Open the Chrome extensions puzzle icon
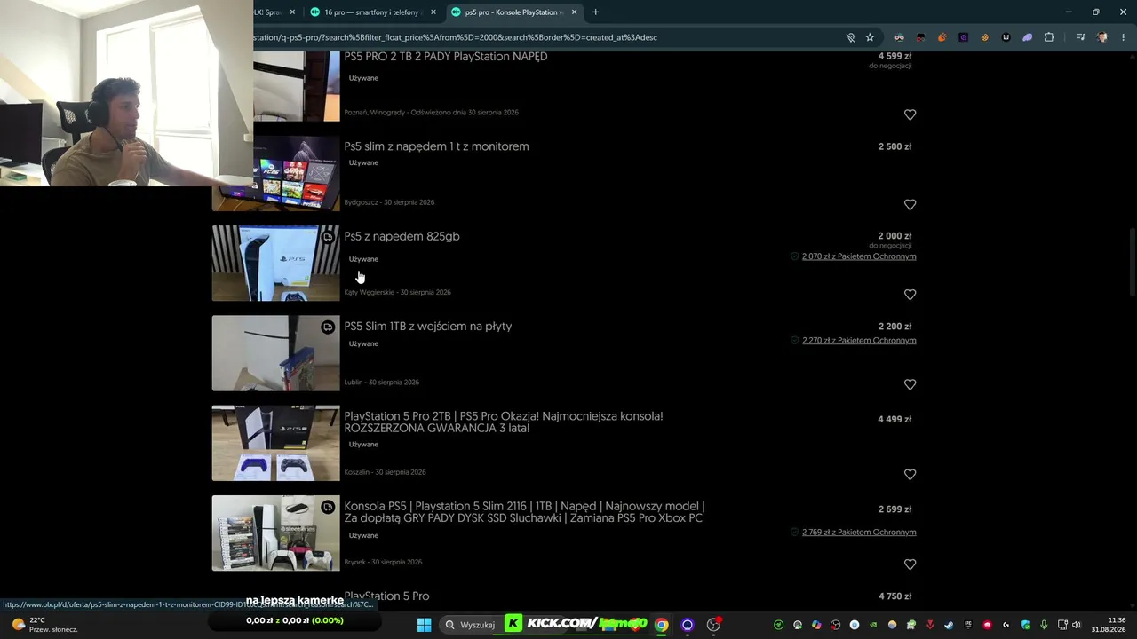The width and height of the screenshot is (1137, 639). [x=1049, y=37]
